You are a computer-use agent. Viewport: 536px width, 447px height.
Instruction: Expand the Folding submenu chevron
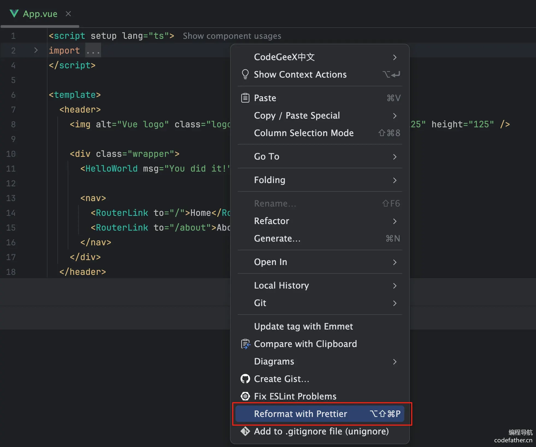395,180
